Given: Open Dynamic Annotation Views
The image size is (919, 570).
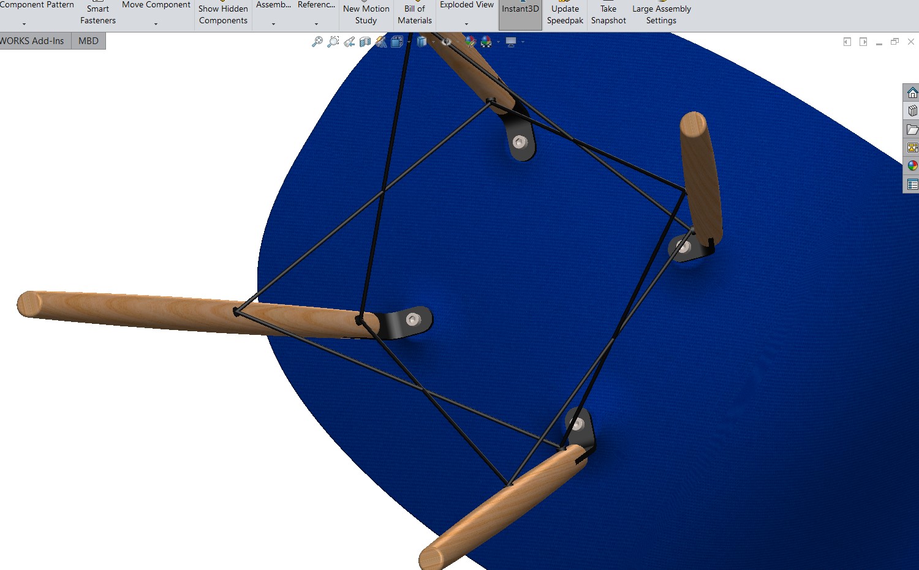Looking at the screenshot, I should click(x=381, y=42).
